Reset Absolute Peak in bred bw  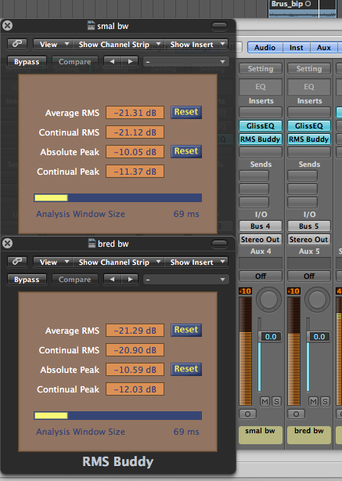[186, 369]
